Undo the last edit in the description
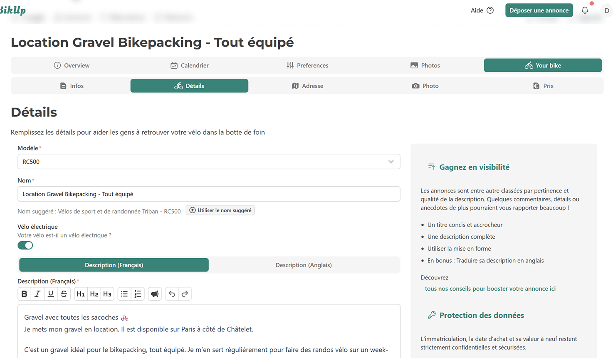The image size is (613, 358). coord(171,294)
